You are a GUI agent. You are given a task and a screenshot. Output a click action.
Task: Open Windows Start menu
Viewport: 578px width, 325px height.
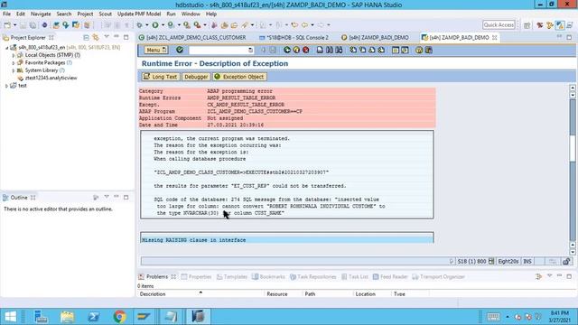coord(10,317)
